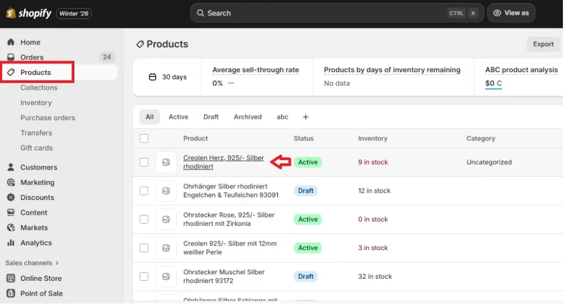Open Purchase orders in the sidebar
Viewport: 564px width, 304px height.
pyautogui.click(x=48, y=118)
